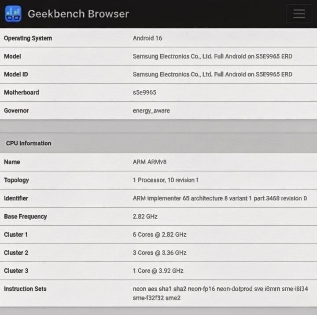The height and width of the screenshot is (315, 317).
Task: Click the Geekbench logo icon
Action: click(x=13, y=14)
